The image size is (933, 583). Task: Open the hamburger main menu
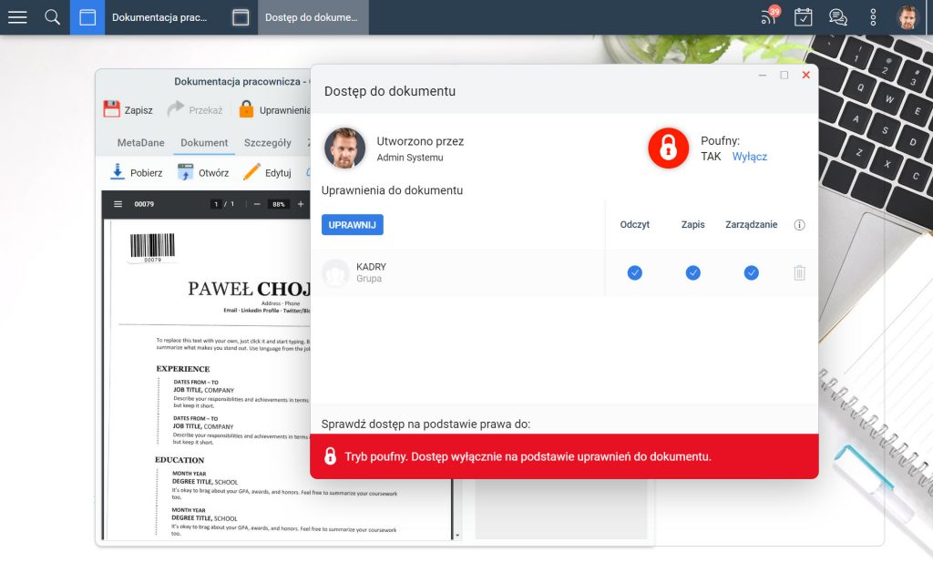tap(17, 17)
